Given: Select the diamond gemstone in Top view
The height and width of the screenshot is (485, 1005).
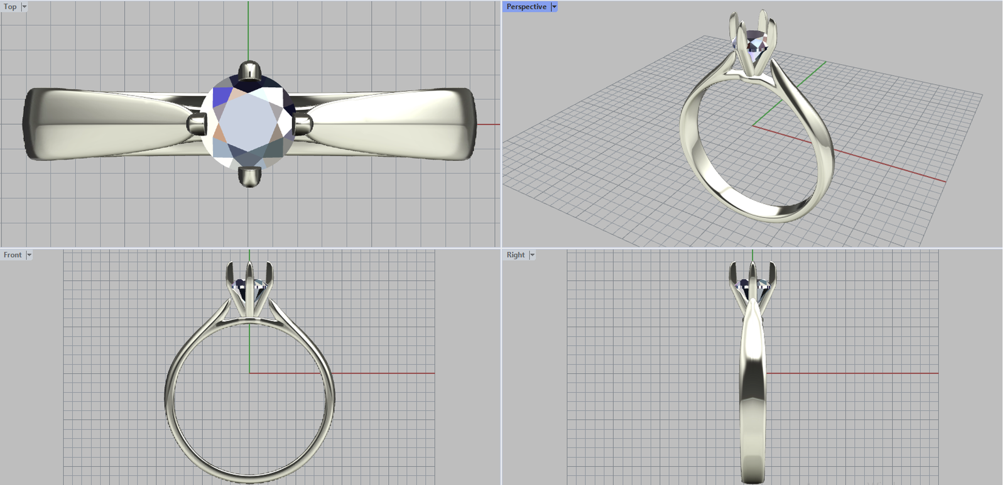Looking at the screenshot, I should [x=249, y=123].
